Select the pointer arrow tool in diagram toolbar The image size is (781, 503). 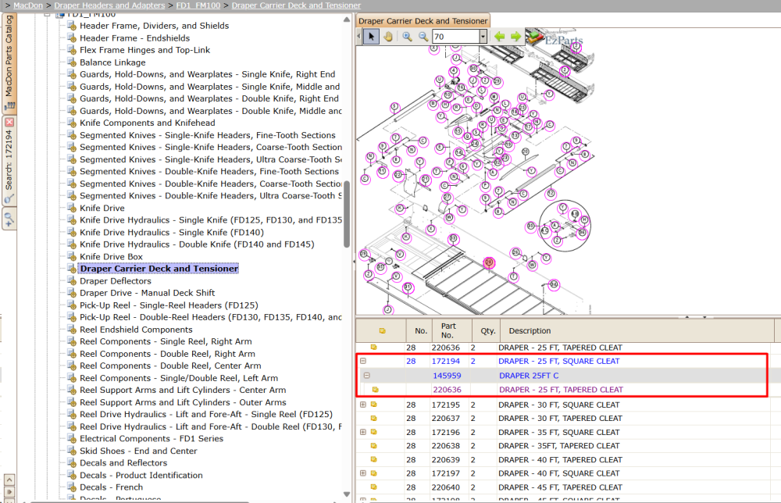coord(371,37)
